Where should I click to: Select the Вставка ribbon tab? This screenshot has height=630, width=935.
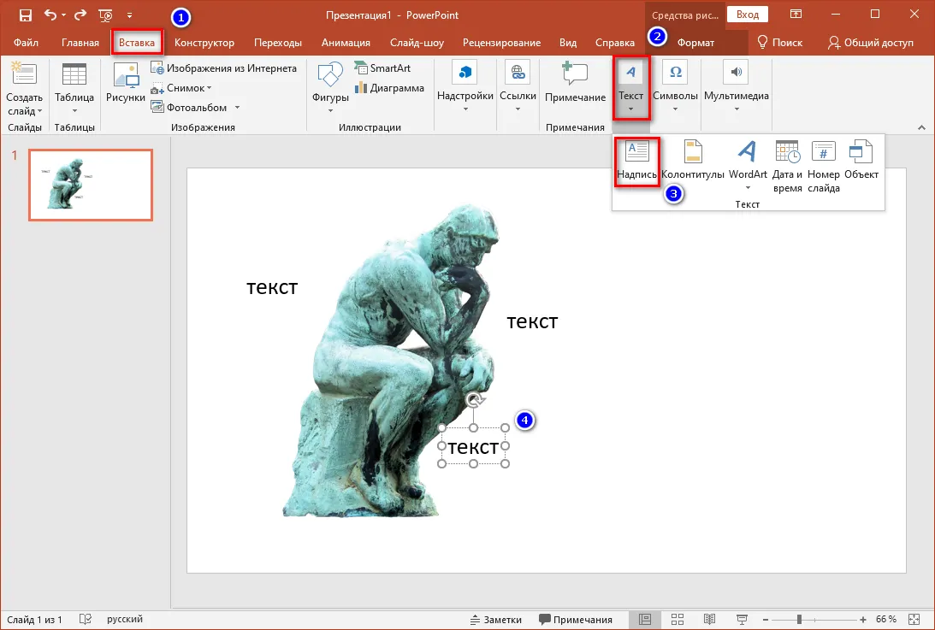click(x=137, y=43)
